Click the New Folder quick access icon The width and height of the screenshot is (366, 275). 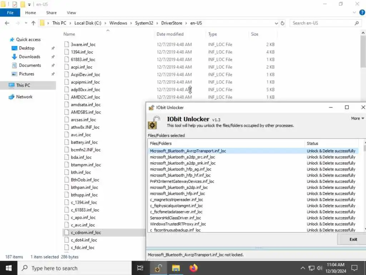[x=23, y=4]
